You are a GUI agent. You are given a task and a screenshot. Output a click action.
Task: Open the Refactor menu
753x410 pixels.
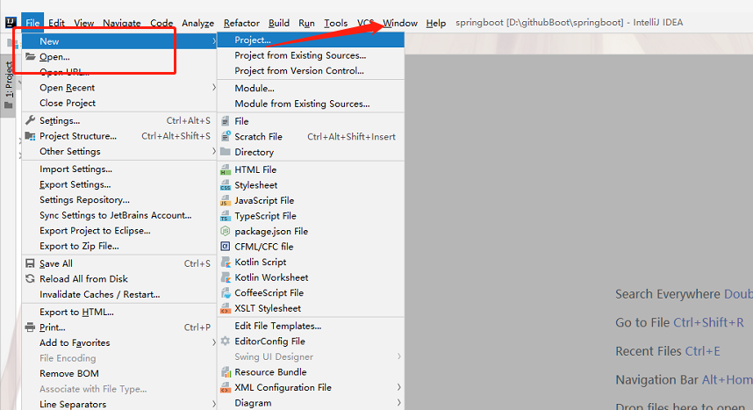[x=241, y=23]
